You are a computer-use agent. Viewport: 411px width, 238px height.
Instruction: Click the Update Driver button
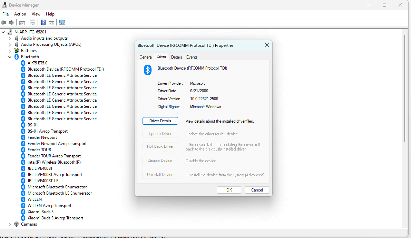click(160, 134)
